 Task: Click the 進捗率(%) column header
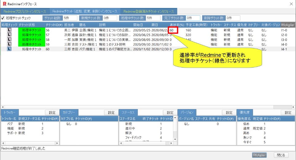coord(177,25)
